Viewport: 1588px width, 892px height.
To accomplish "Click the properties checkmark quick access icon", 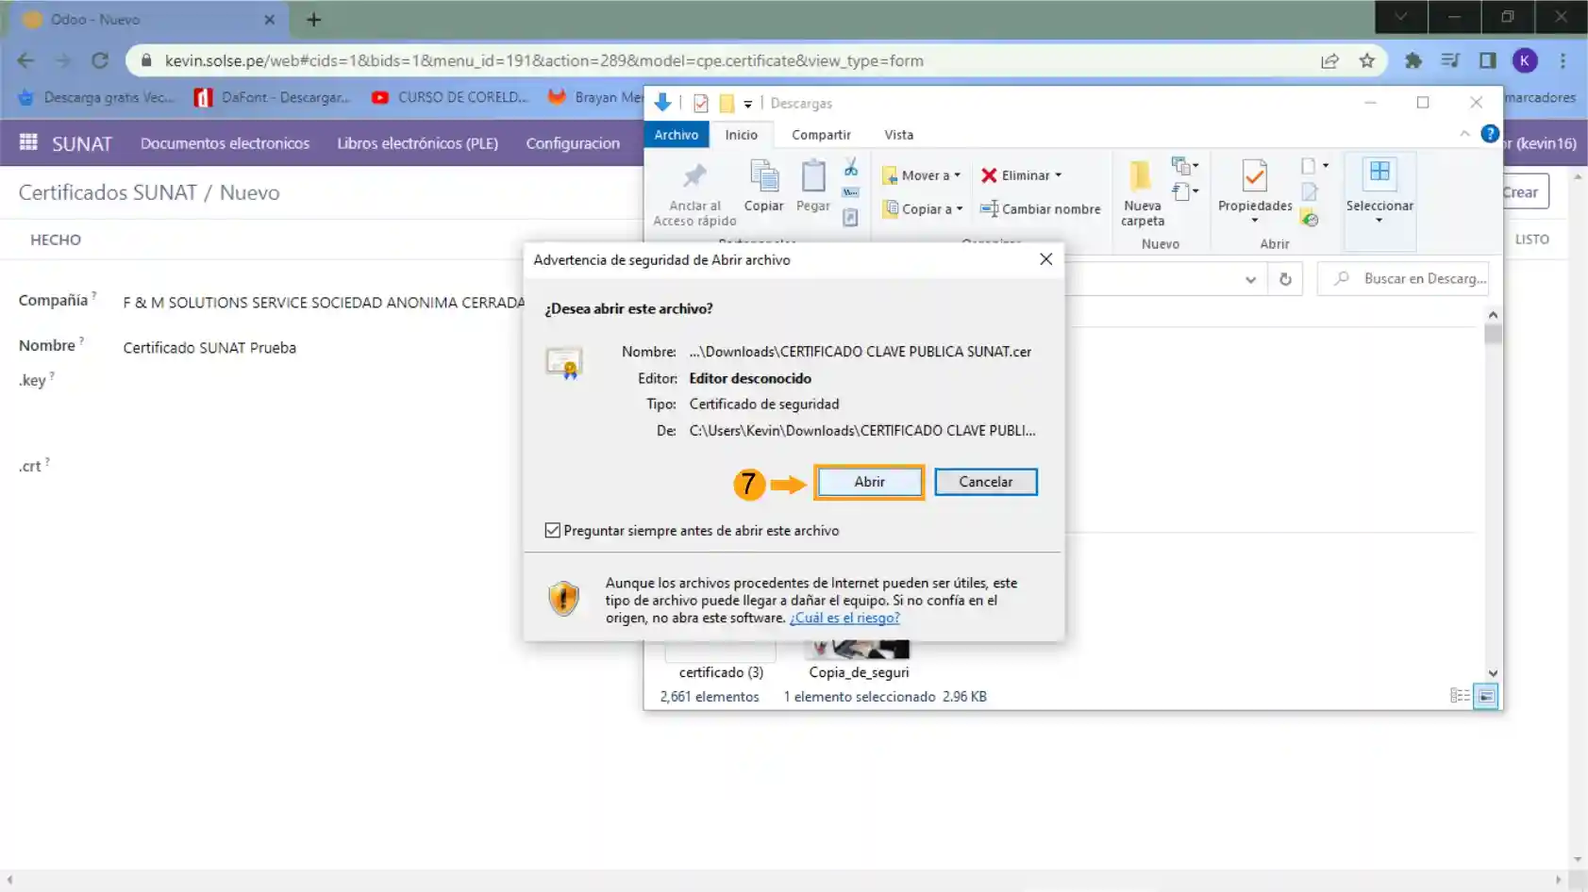I will [x=701, y=104].
